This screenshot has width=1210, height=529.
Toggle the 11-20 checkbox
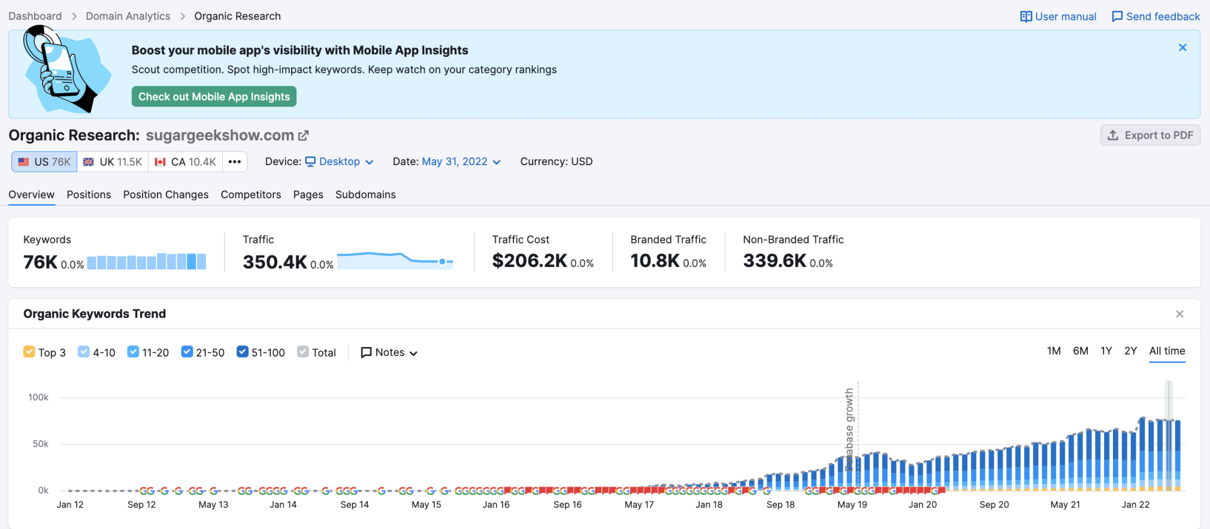(x=133, y=352)
